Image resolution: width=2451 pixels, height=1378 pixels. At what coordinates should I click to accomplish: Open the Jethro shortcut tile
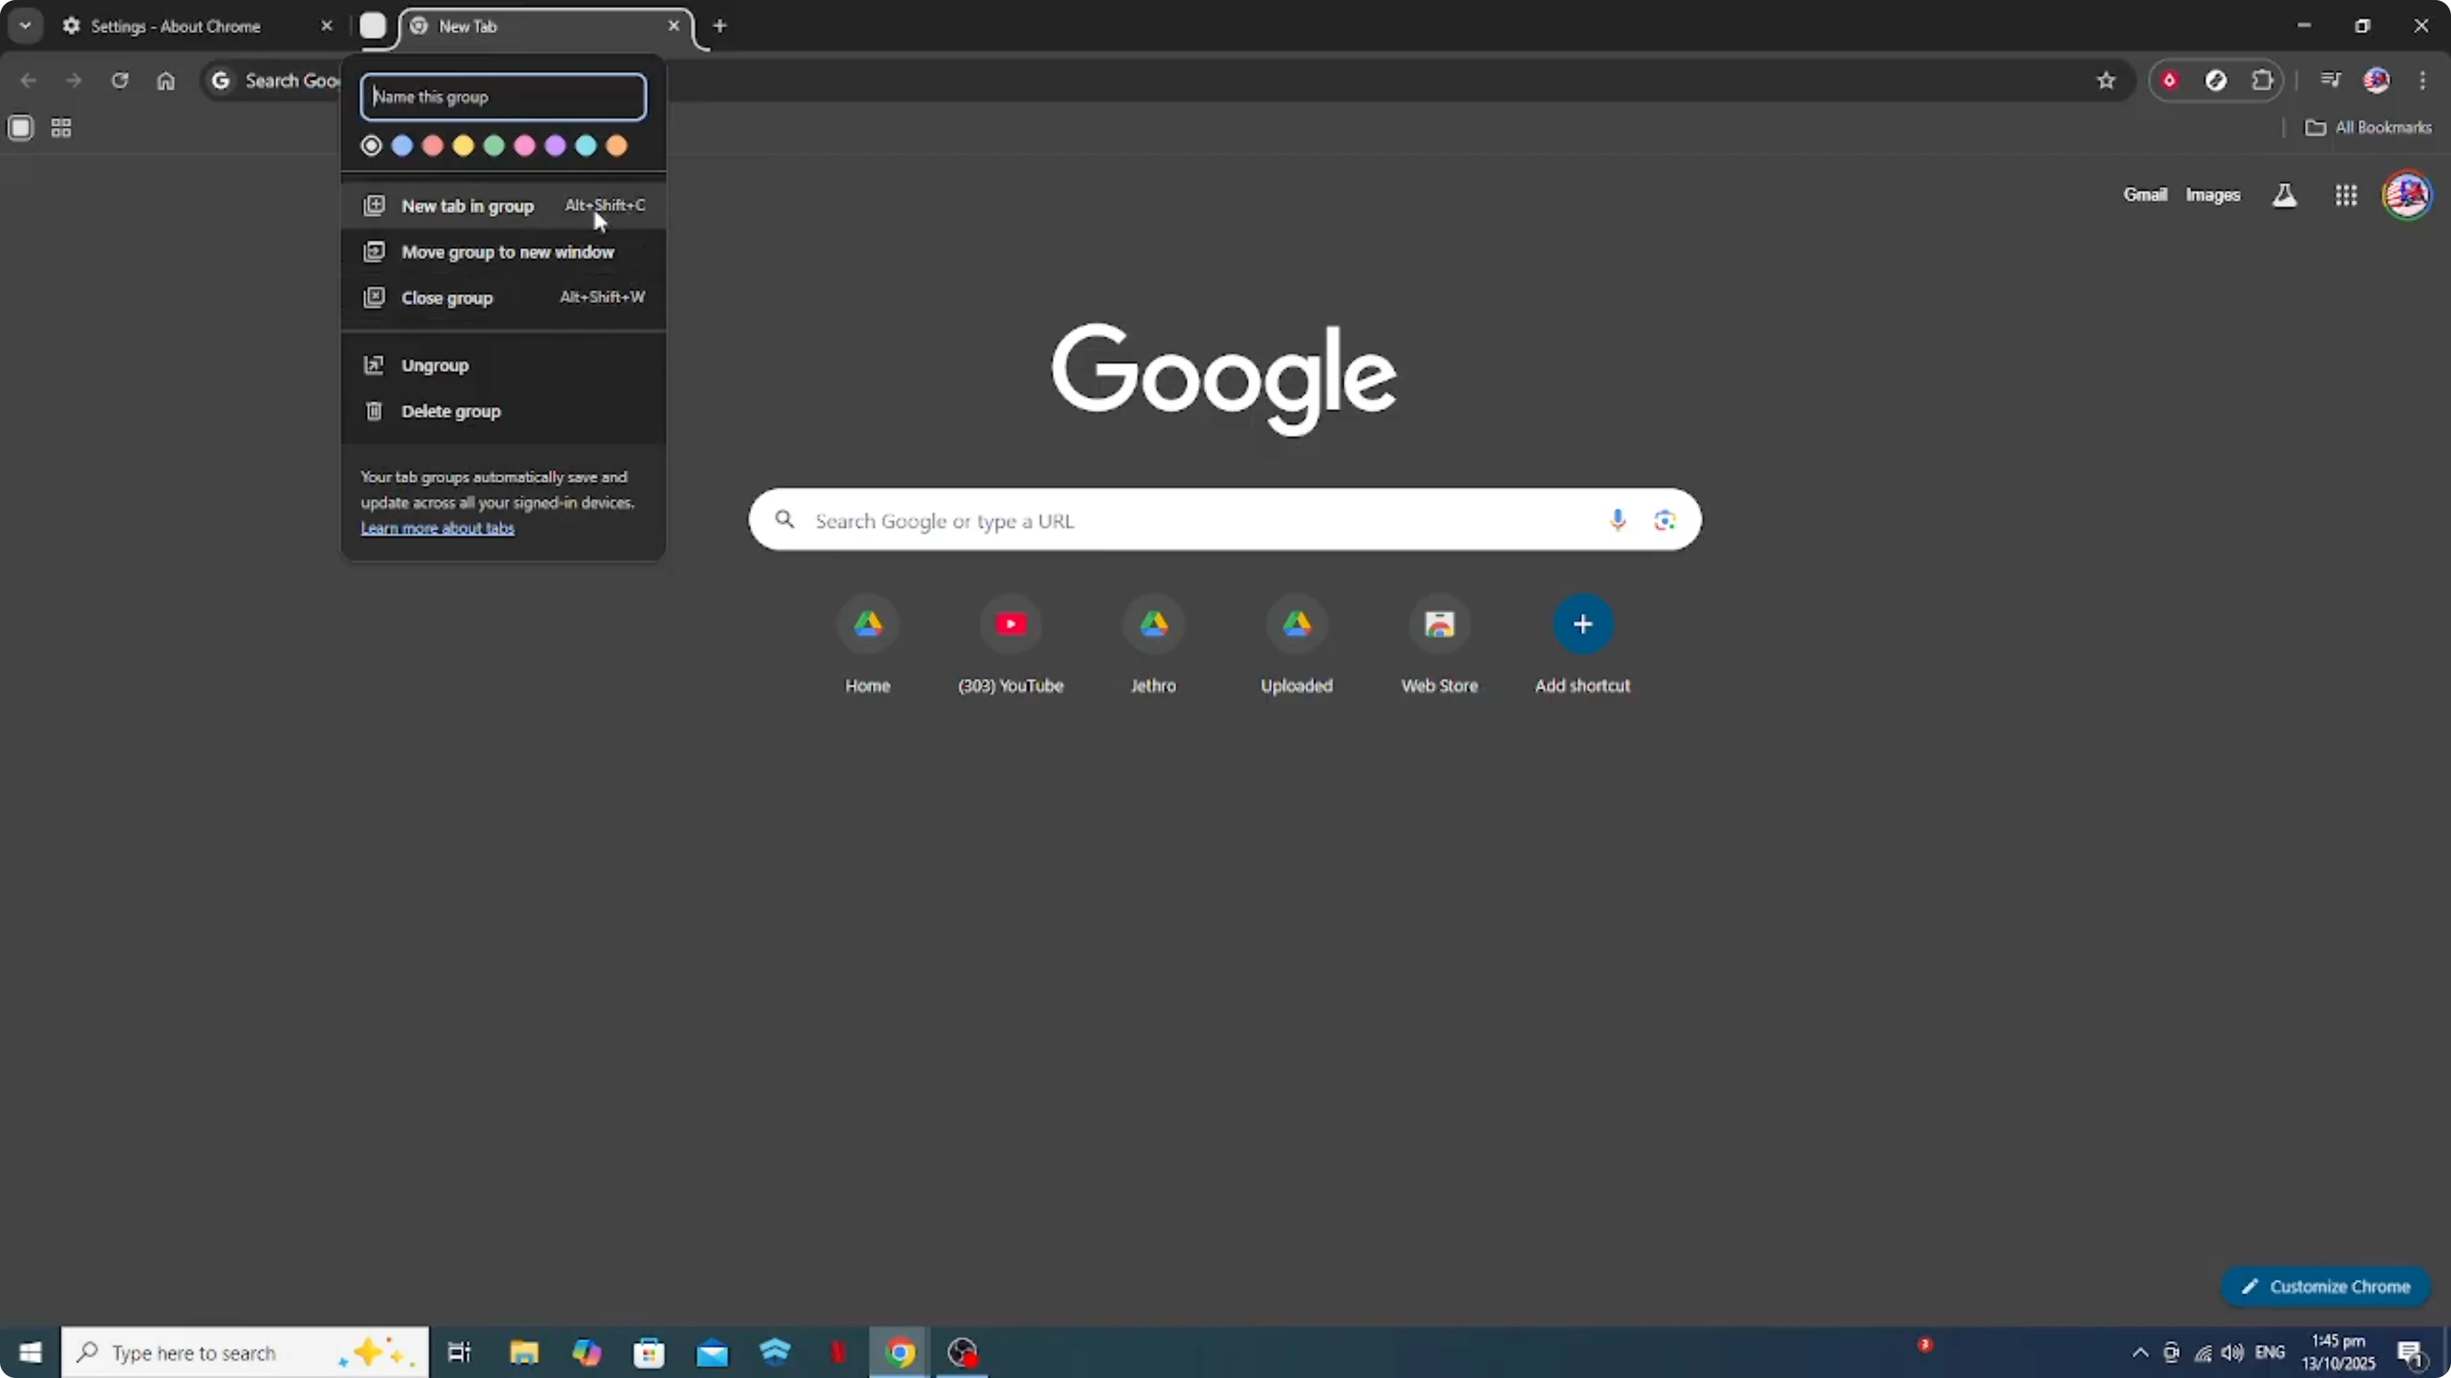1153,646
